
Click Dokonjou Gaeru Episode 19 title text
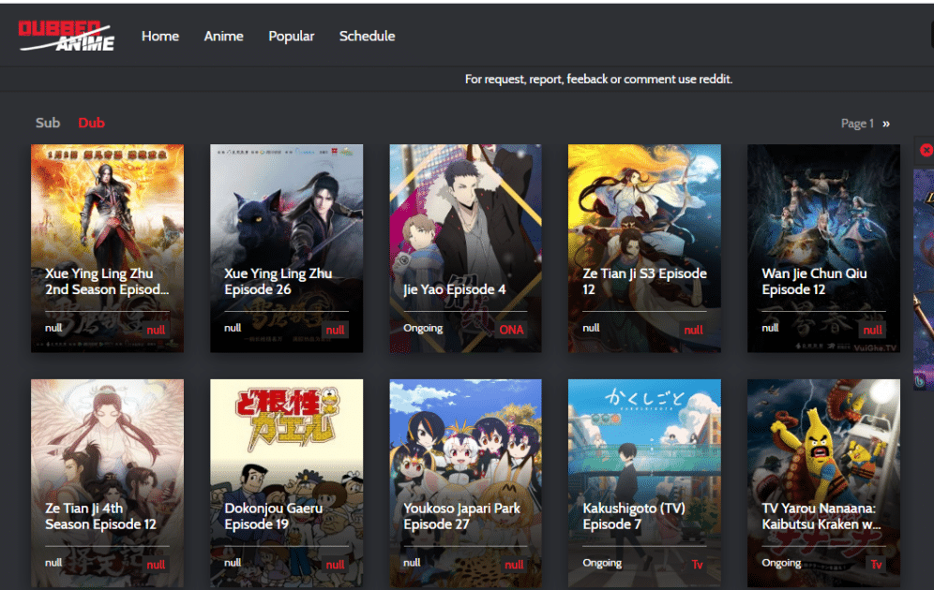tap(274, 516)
